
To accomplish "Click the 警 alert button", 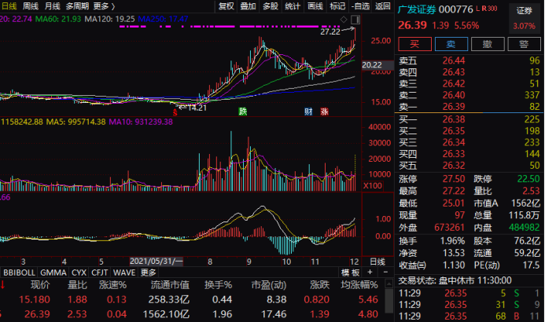I will (x=524, y=44).
